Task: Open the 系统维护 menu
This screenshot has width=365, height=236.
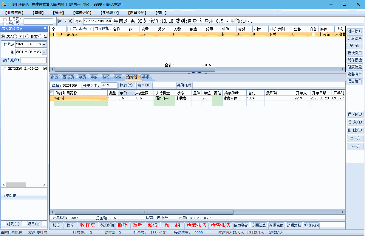Action: pos(109,13)
